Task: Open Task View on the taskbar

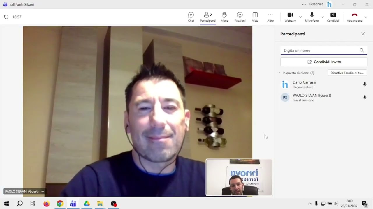Action: point(33,203)
